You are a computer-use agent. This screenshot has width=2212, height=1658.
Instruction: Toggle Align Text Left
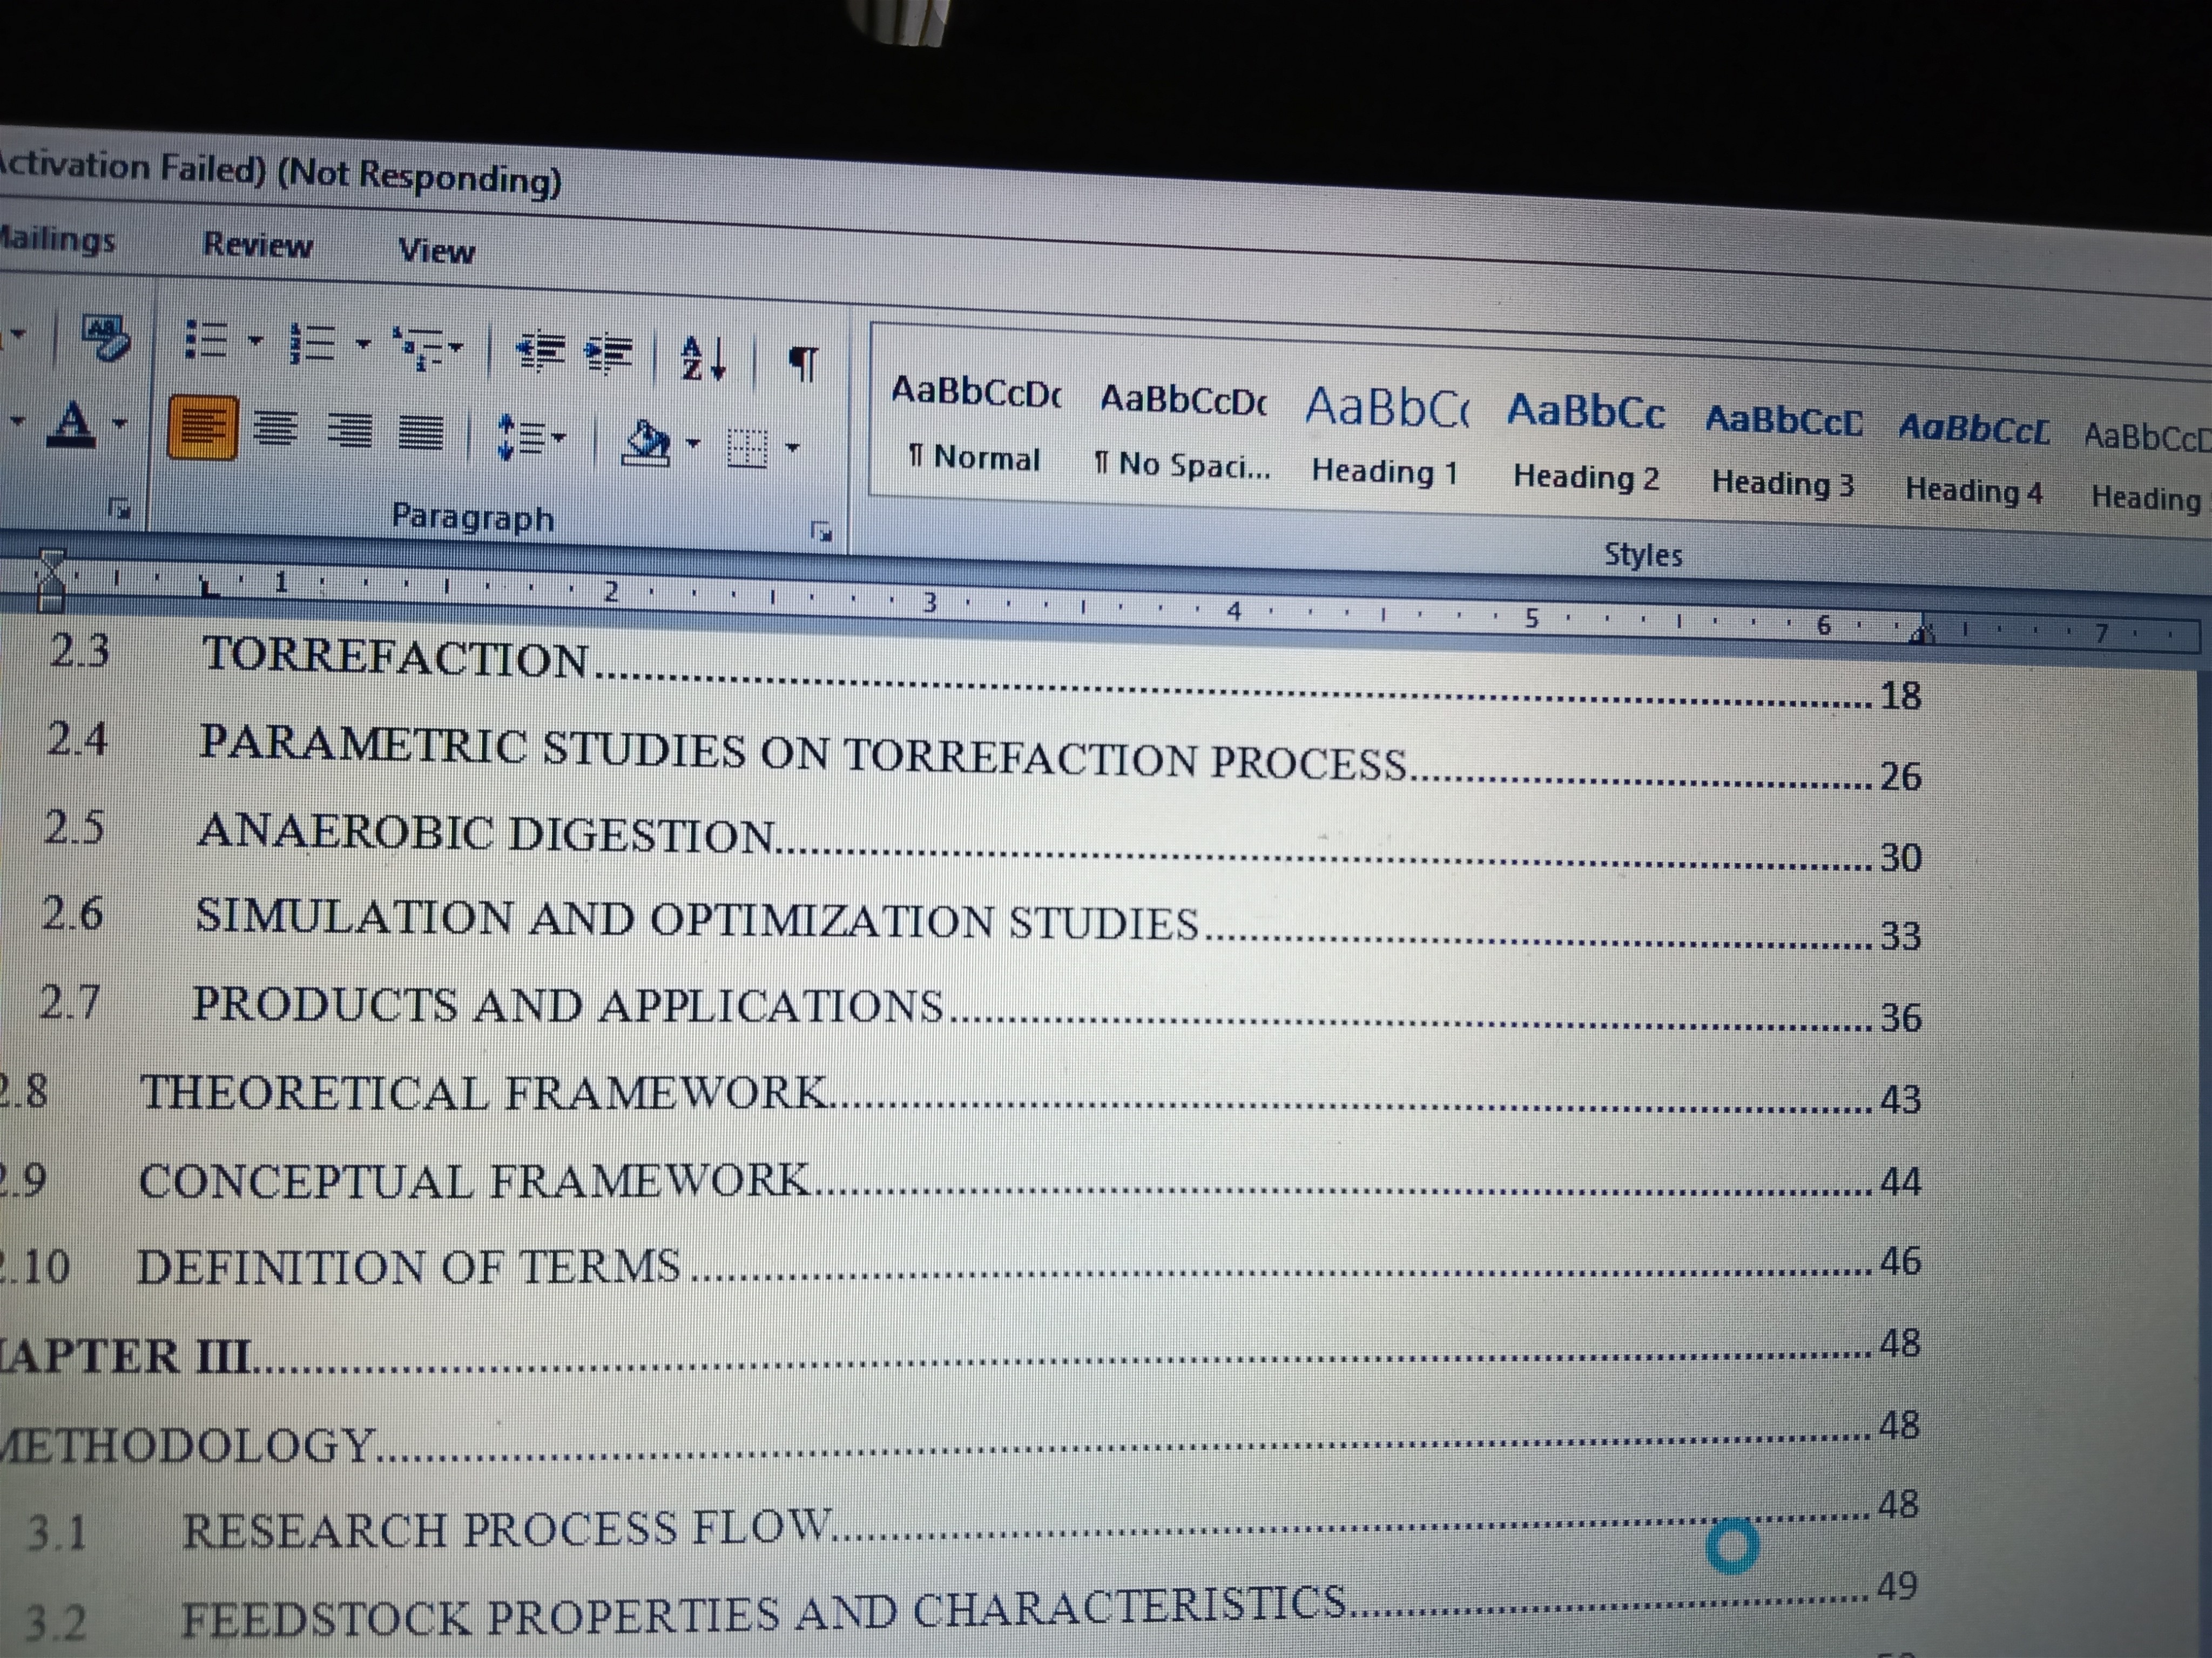coord(202,427)
